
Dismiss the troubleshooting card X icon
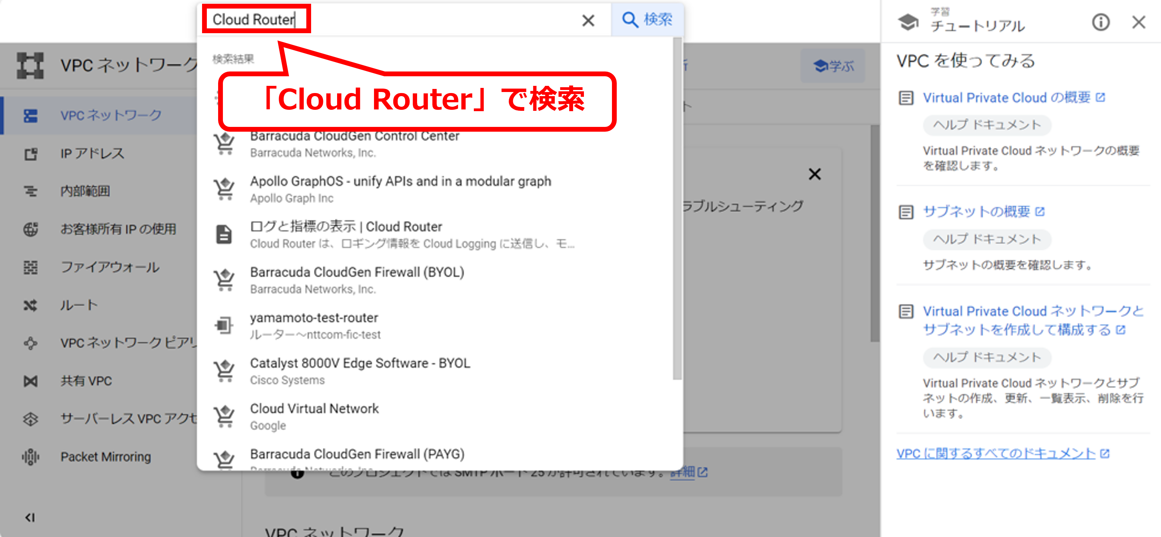point(814,174)
